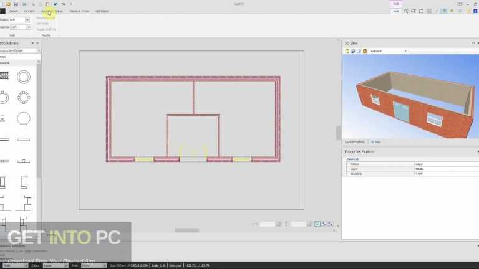Switch to the Layout Explorer tab
This screenshot has width=479, height=269.
pyautogui.click(x=355, y=142)
